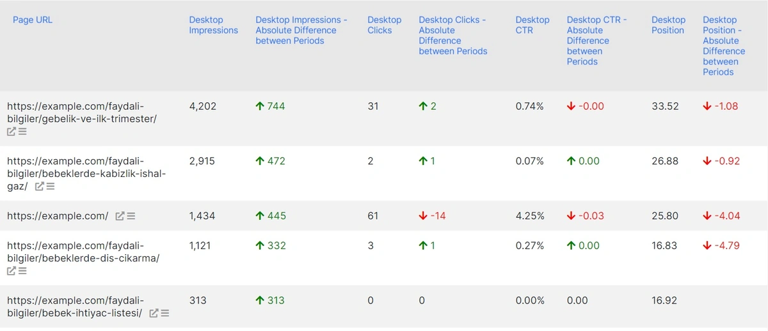Sort table by Desktop Impressions header
The width and height of the screenshot is (768, 331).
pyautogui.click(x=213, y=25)
